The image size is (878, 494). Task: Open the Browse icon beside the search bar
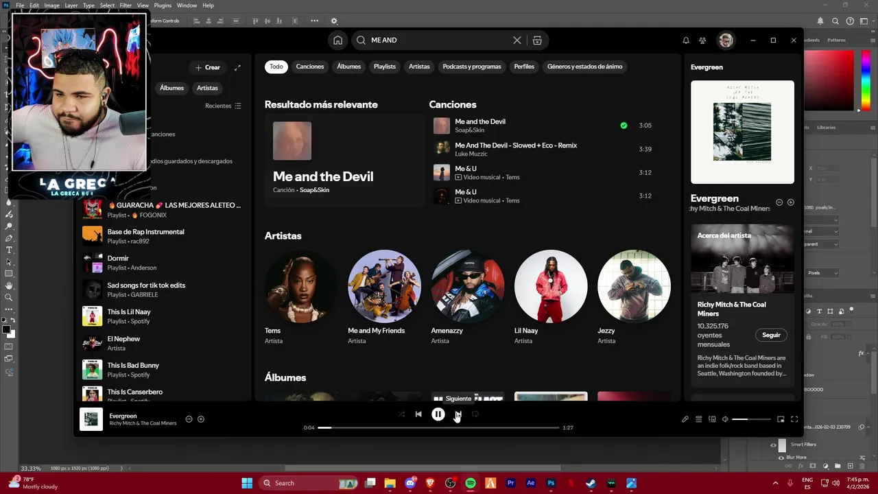point(537,40)
